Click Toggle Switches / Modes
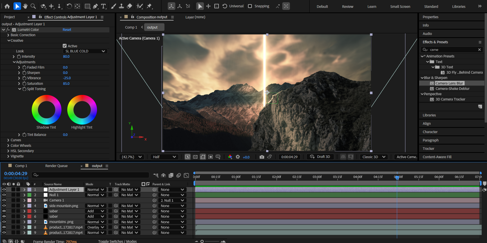The width and height of the screenshot is (487, 243). click(117, 241)
